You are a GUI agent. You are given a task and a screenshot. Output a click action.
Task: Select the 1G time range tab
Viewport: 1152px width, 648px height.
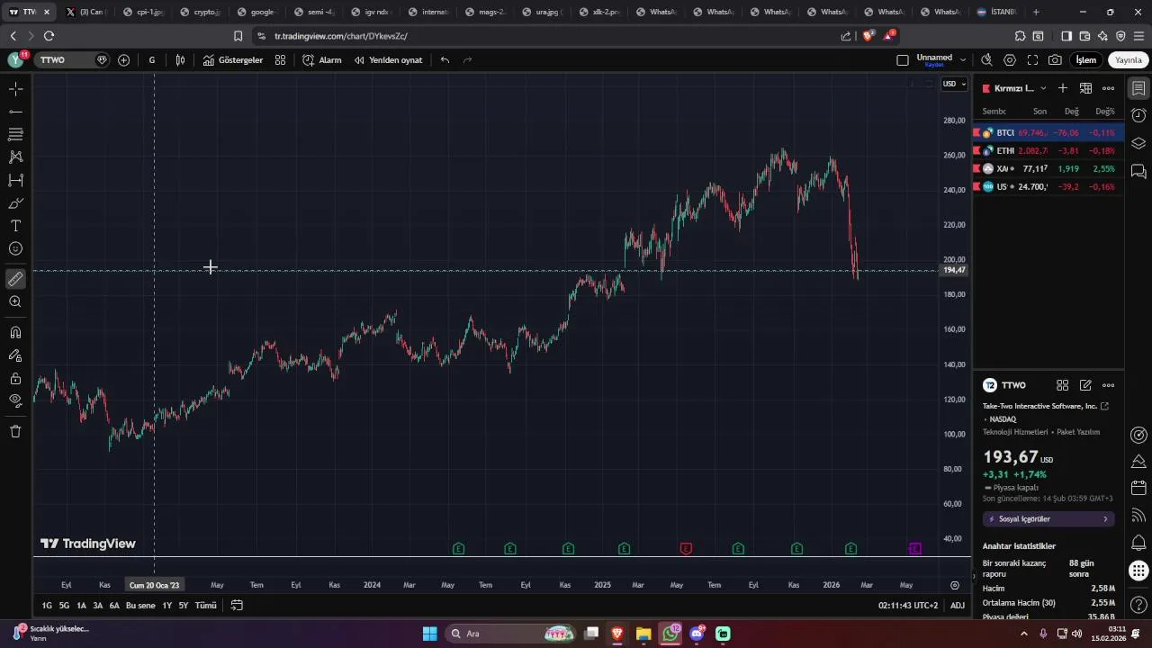click(47, 606)
